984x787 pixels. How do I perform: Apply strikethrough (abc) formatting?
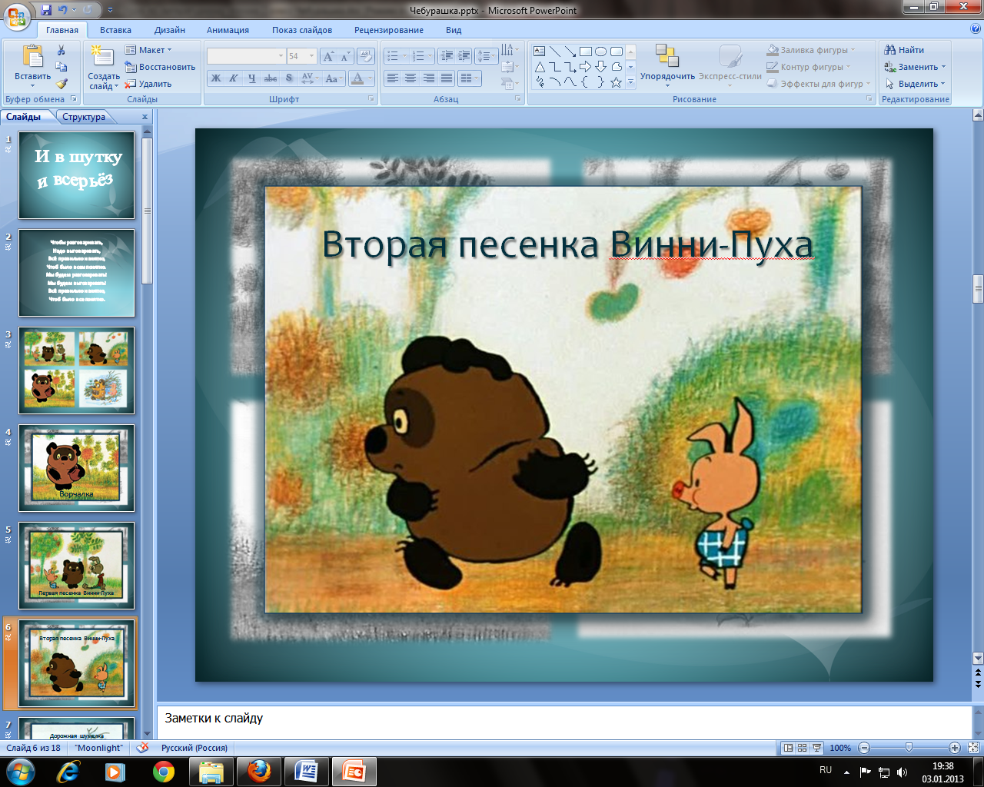271,78
